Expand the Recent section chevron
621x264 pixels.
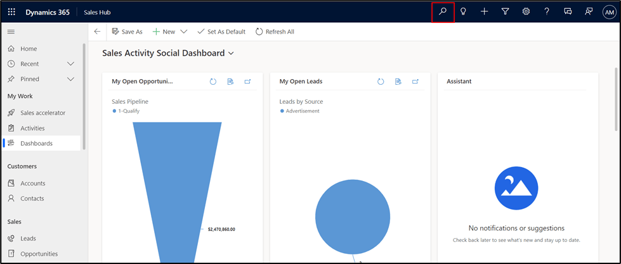pyautogui.click(x=70, y=64)
